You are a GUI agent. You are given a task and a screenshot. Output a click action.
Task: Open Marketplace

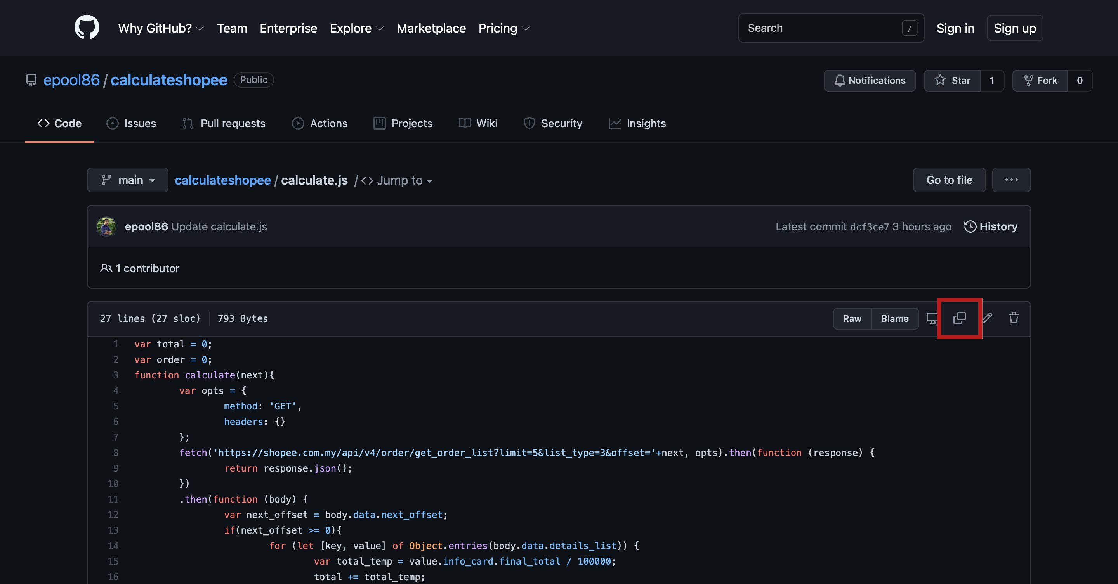[x=431, y=28]
